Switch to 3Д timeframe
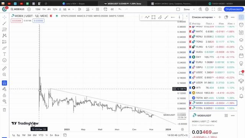 (x=65, y=9)
